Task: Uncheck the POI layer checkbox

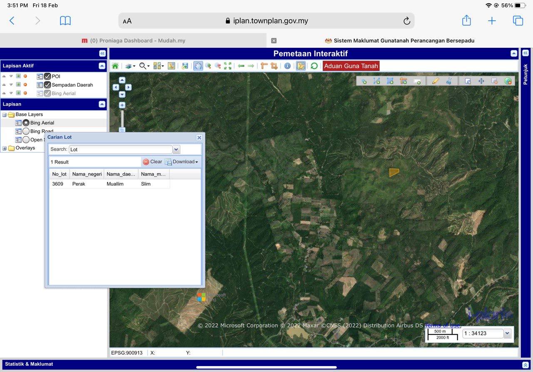Action: pos(47,76)
